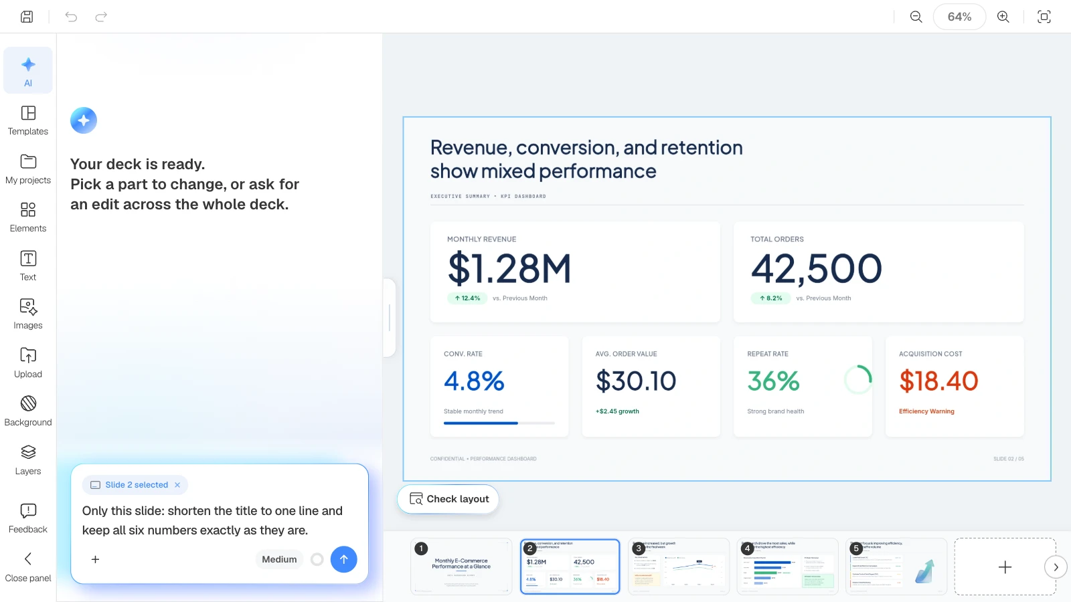Open the Images sidebar section

click(x=28, y=314)
